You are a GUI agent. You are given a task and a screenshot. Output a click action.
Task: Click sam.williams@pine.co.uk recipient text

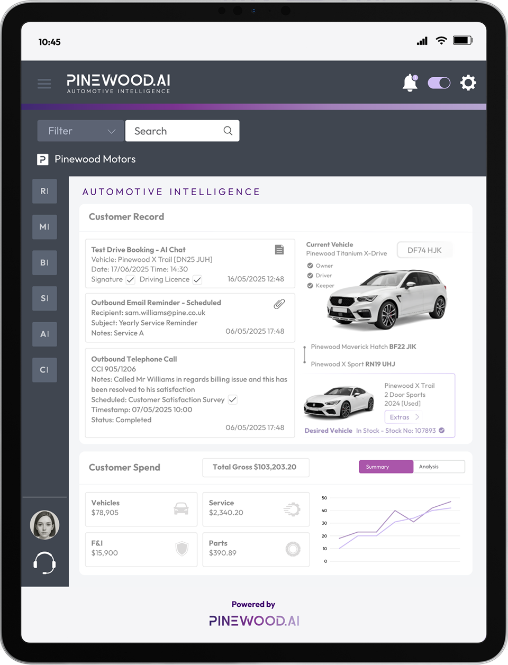point(165,313)
